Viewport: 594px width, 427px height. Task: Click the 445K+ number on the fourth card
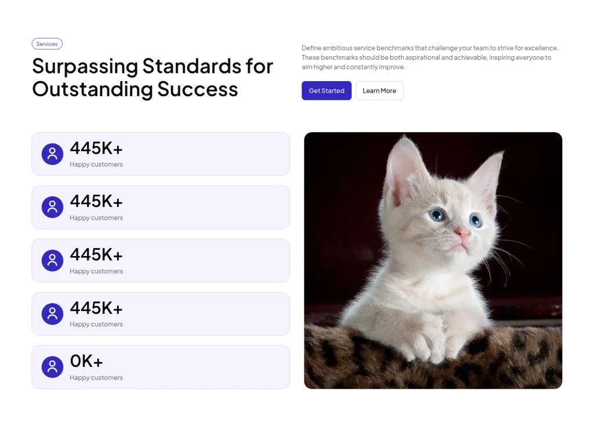click(x=96, y=308)
